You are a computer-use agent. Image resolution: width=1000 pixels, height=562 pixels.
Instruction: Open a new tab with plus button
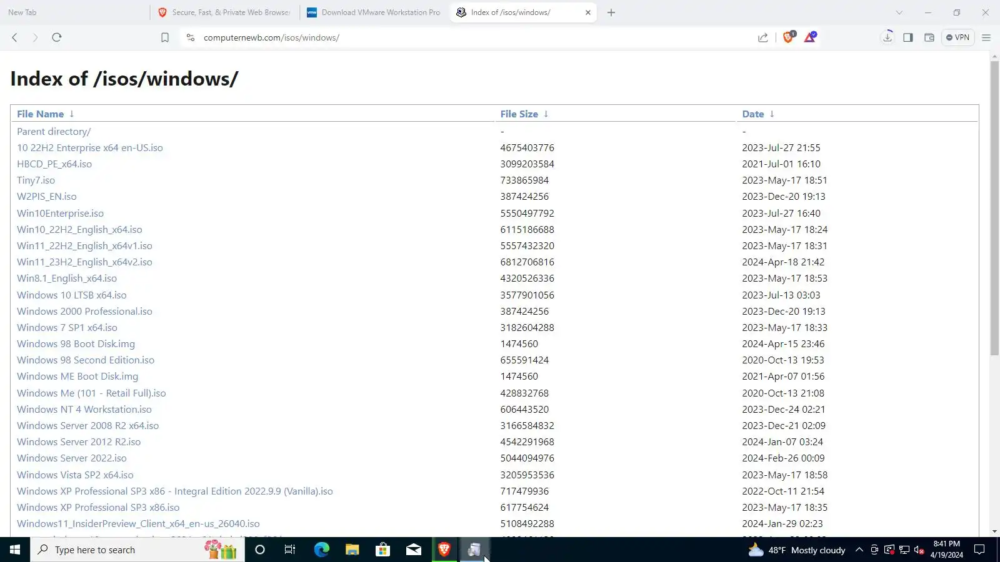tap(611, 12)
